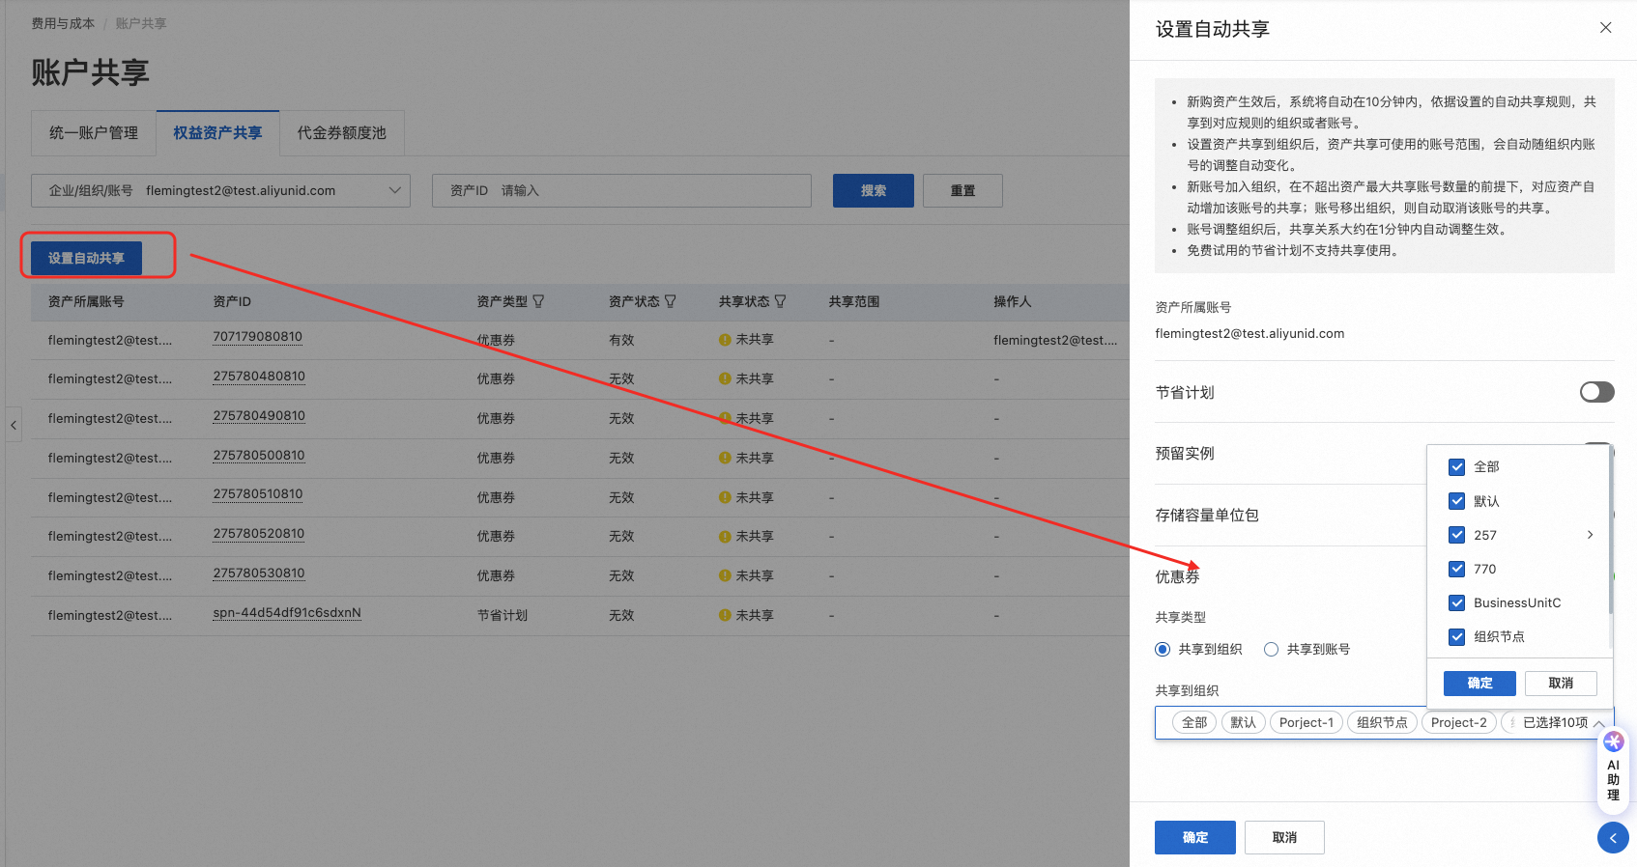Toggle the 节省计划 switch
This screenshot has height=867, width=1637.
coord(1596,392)
